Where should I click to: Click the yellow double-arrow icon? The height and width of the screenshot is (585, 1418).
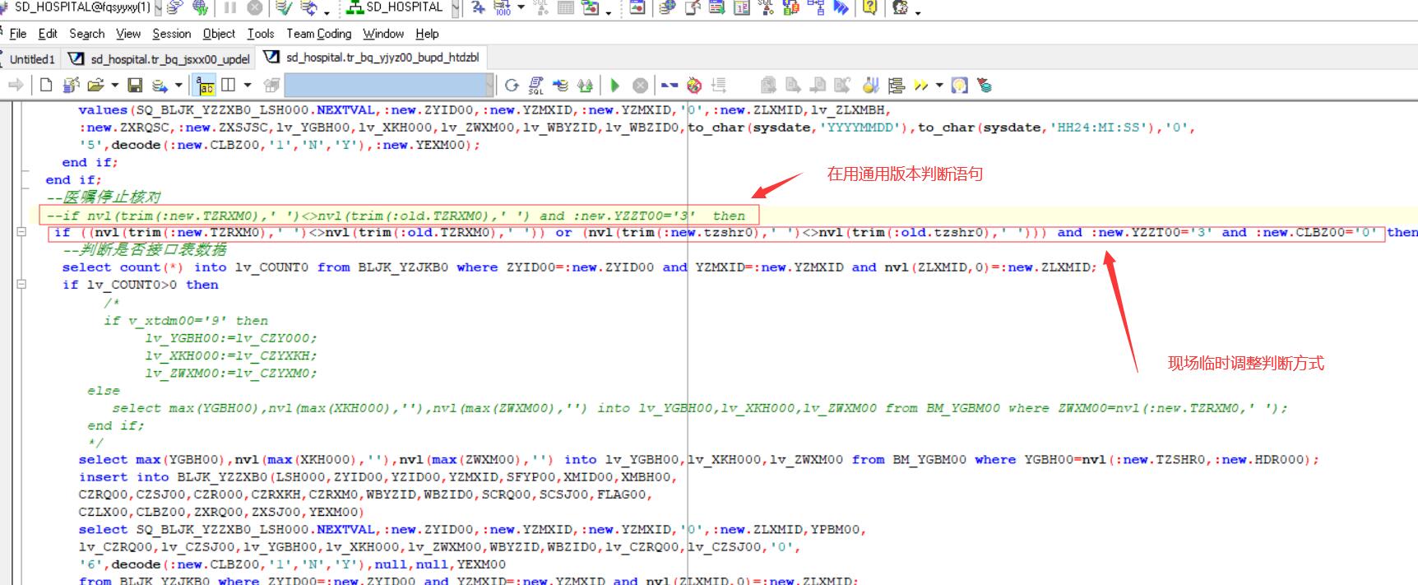920,85
